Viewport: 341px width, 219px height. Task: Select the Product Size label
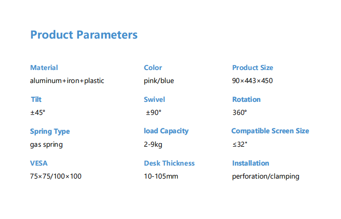coord(252,68)
